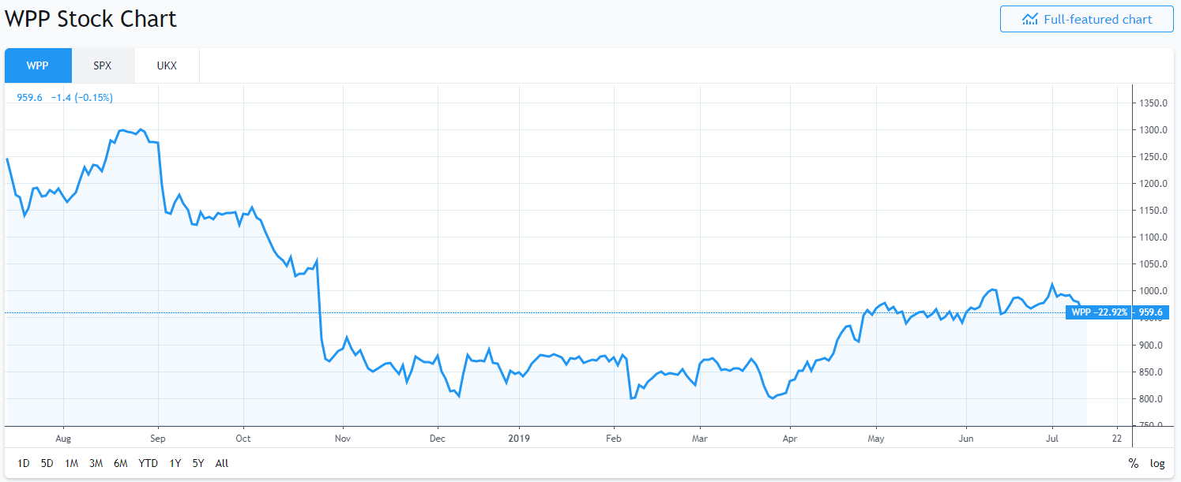1181x482 pixels.
Task: Click the WPP Stock Chart heading
Action: click(91, 19)
